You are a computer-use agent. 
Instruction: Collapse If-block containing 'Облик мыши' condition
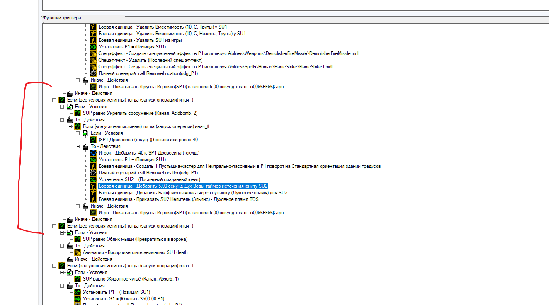pyautogui.click(x=54, y=226)
